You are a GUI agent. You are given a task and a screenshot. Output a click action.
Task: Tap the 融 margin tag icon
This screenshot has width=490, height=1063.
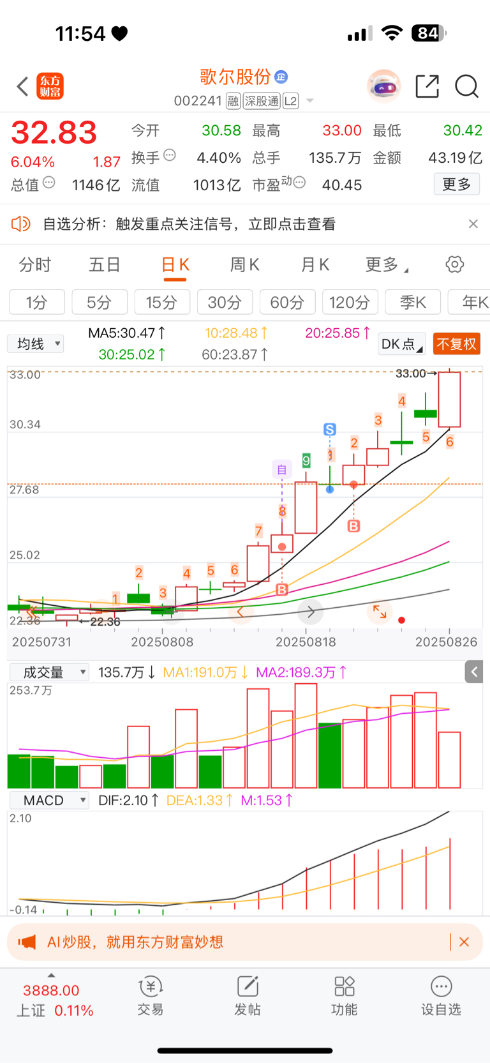233,101
